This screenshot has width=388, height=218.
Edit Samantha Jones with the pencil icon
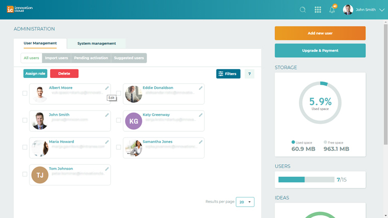201,142
